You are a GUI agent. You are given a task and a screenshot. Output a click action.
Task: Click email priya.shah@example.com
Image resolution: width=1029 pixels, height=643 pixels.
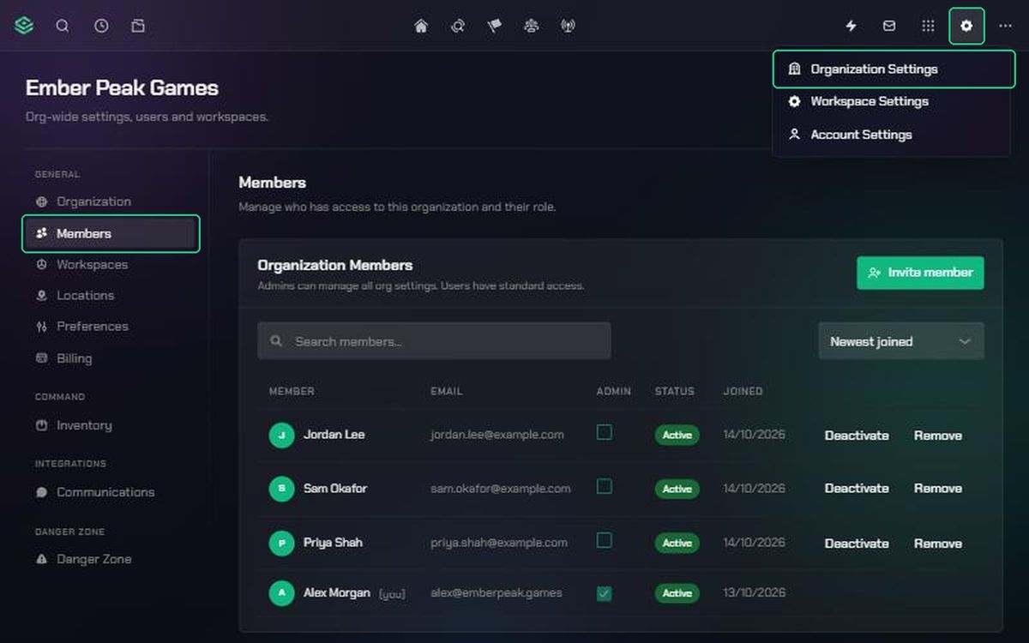click(x=499, y=543)
